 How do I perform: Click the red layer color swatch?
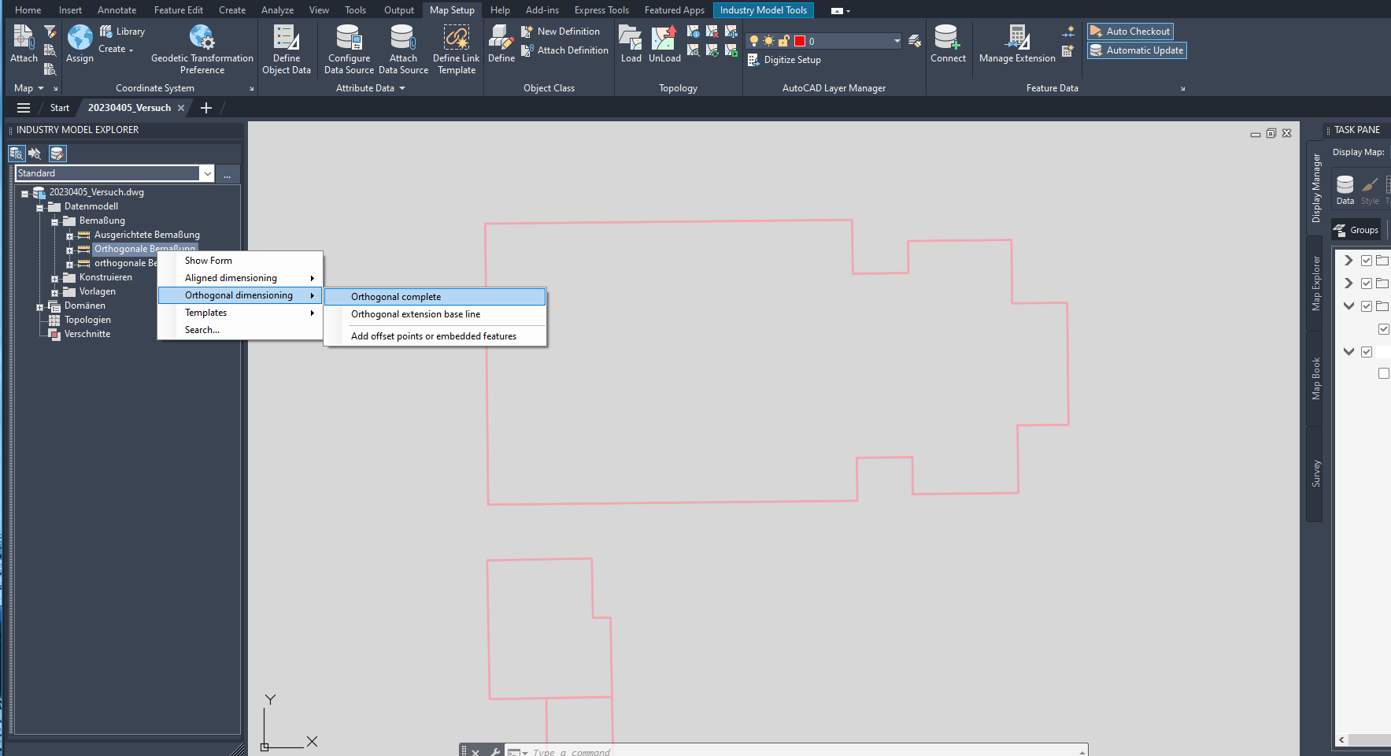(x=798, y=39)
